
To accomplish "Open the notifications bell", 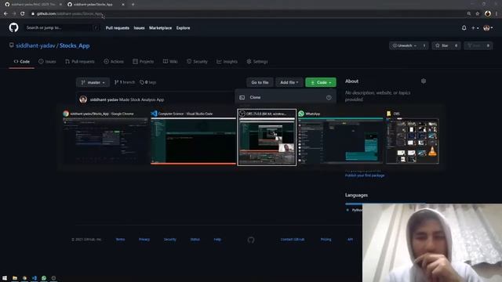I will tap(464, 28).
